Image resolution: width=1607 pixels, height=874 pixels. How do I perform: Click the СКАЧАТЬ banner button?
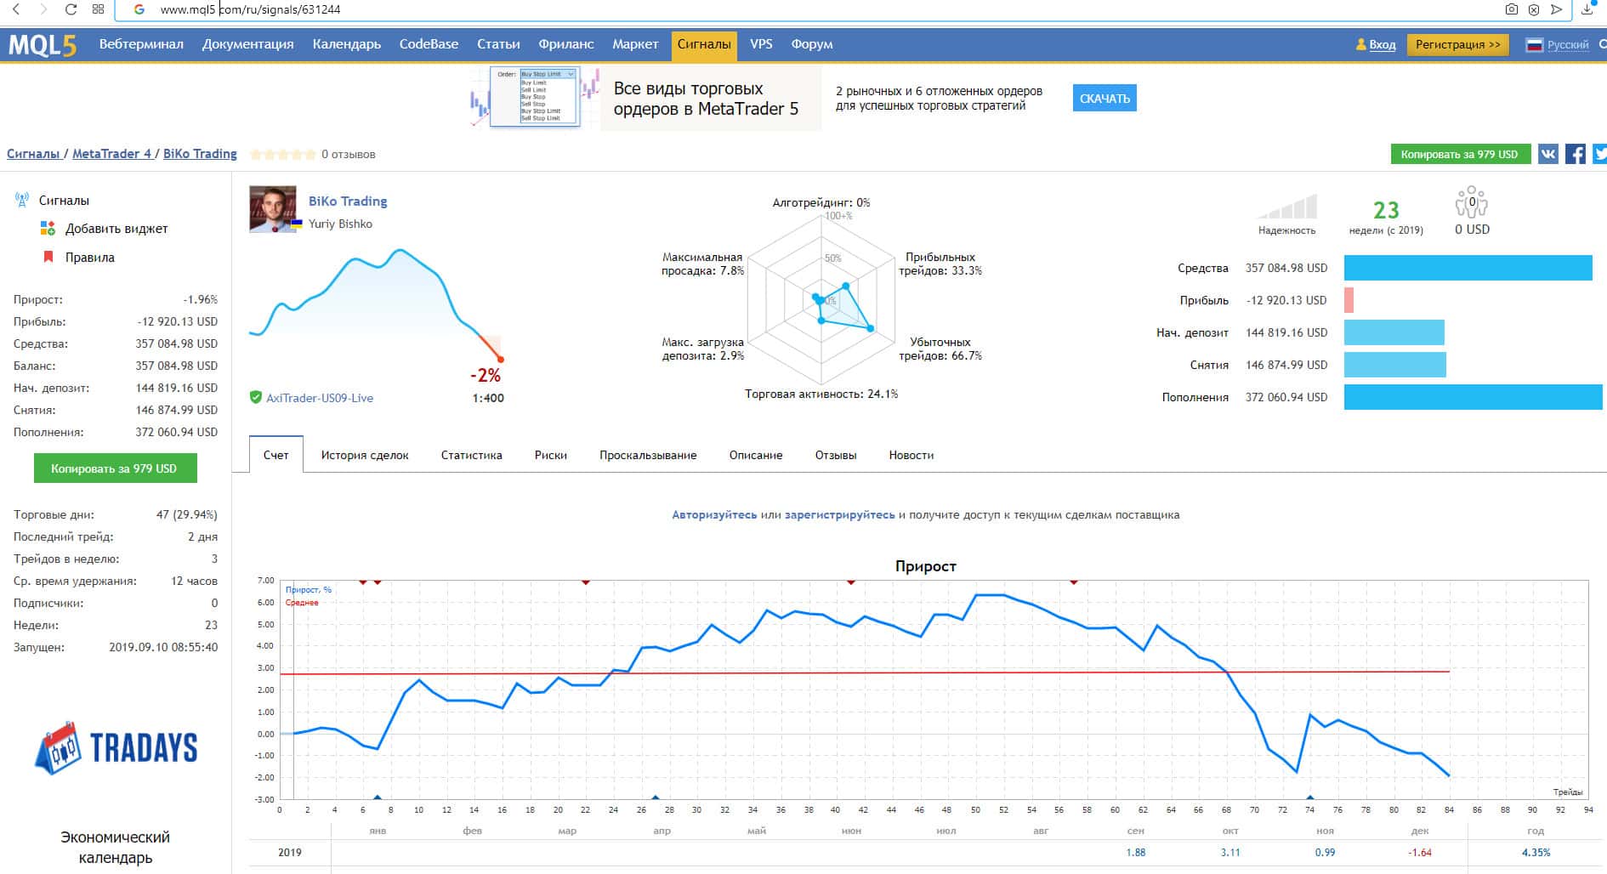pyautogui.click(x=1104, y=99)
